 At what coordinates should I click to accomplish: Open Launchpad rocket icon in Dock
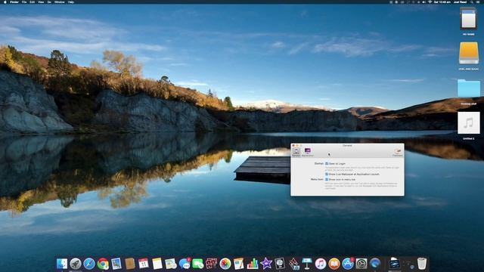[76, 264]
